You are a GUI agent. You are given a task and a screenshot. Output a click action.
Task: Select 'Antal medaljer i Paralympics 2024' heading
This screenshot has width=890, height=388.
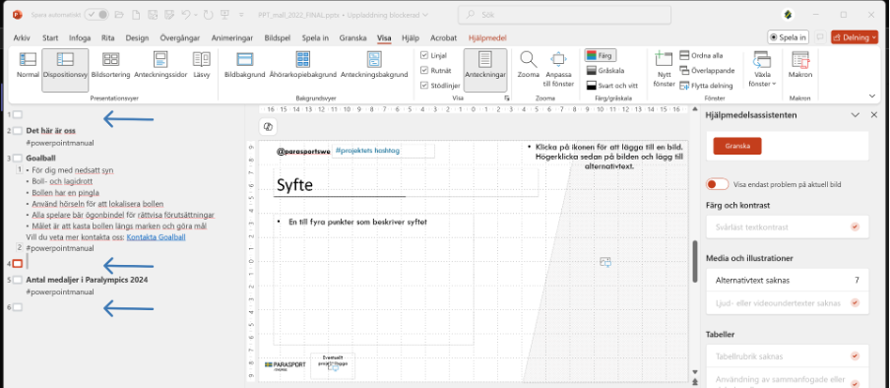[88, 280]
